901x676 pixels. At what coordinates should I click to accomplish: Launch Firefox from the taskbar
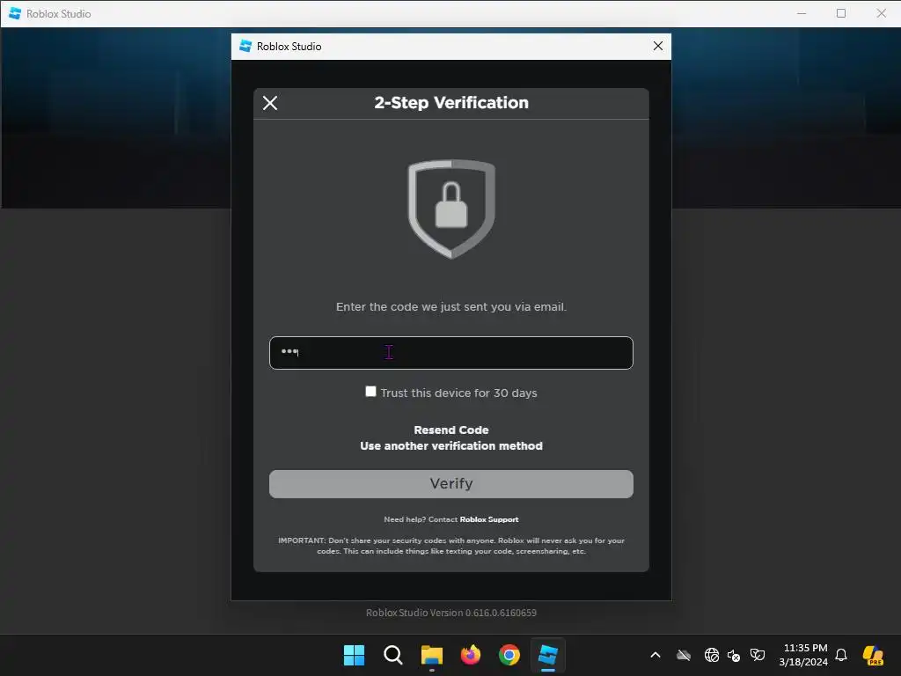pos(471,655)
